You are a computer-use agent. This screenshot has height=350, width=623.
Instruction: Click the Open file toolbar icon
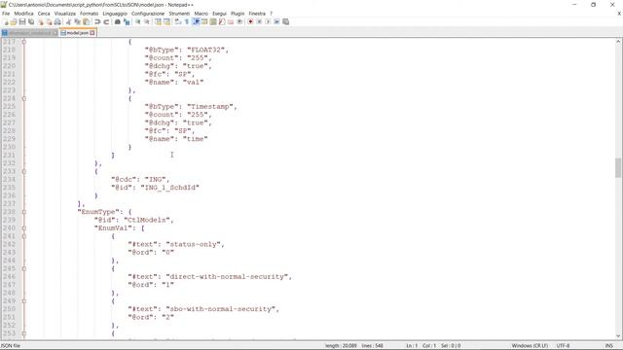[14, 21]
